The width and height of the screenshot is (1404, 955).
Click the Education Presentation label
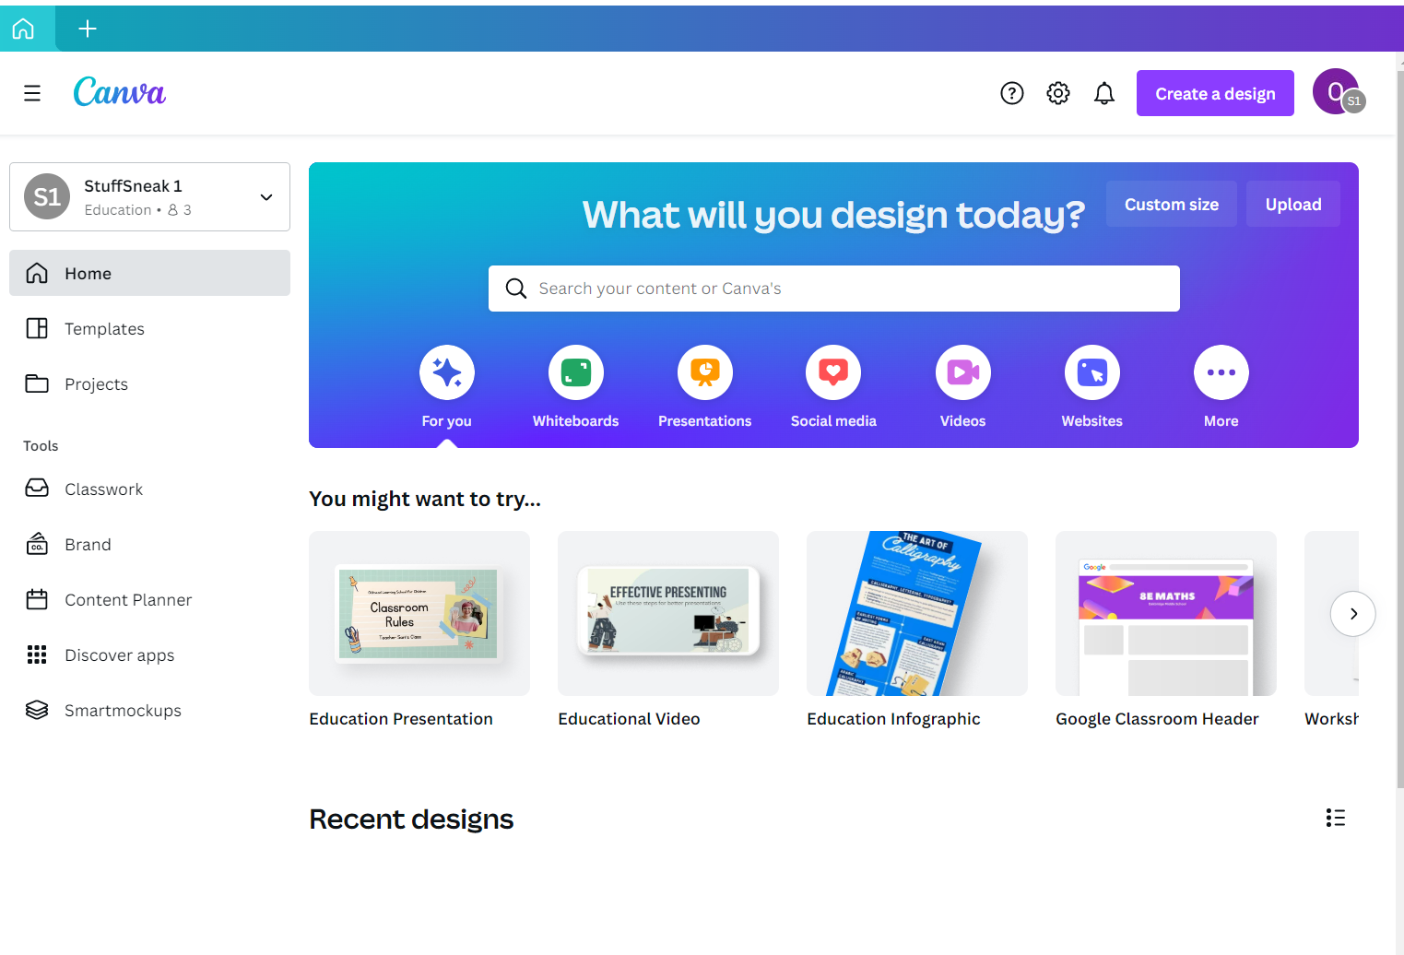click(401, 719)
